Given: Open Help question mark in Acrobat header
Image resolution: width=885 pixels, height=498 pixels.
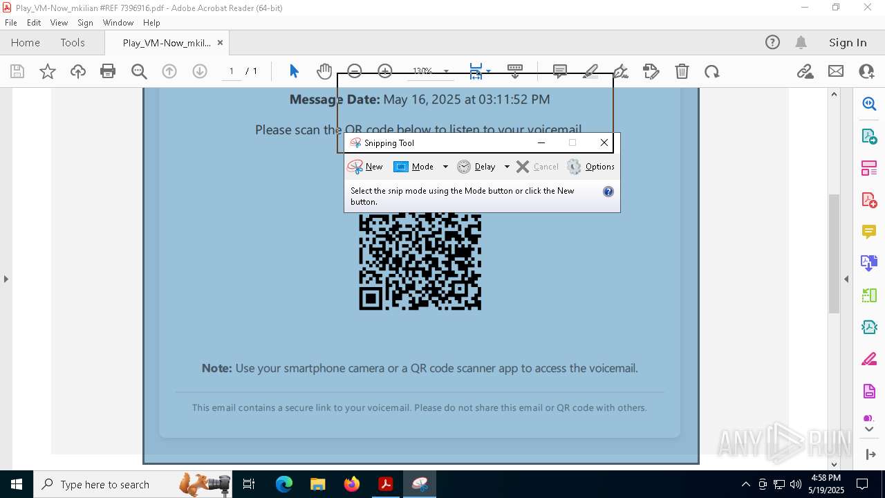Looking at the screenshot, I should coord(772,42).
